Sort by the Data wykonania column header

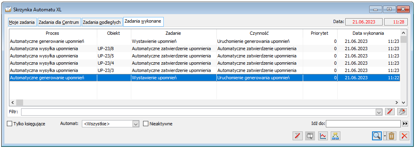point(368,33)
